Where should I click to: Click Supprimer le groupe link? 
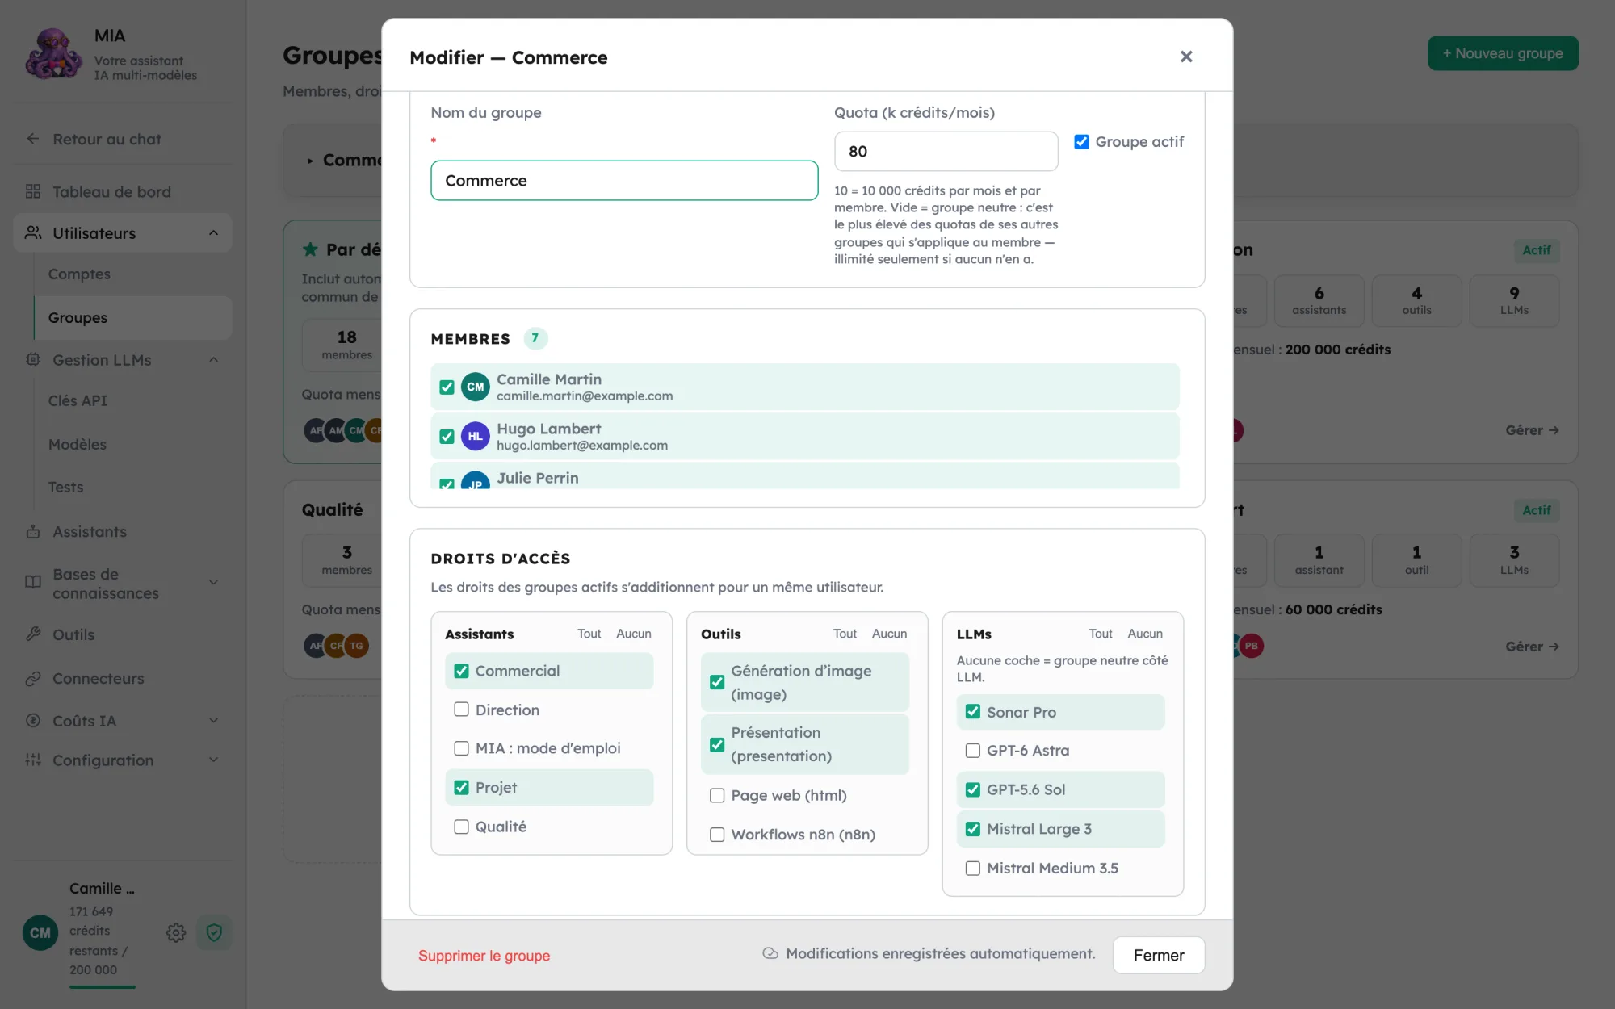point(484,955)
